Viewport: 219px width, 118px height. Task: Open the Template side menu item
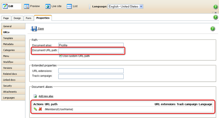pyautogui.click(x=13, y=38)
